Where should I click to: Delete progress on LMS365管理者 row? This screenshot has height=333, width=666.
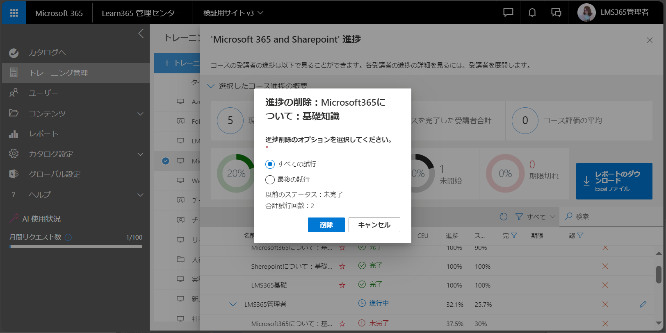tap(605, 304)
